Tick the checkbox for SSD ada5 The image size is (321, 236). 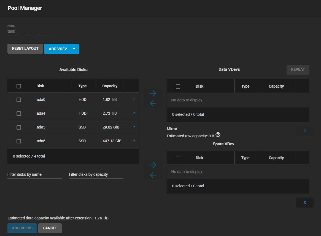[19, 127]
